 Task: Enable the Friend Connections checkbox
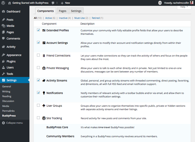click(38, 55)
